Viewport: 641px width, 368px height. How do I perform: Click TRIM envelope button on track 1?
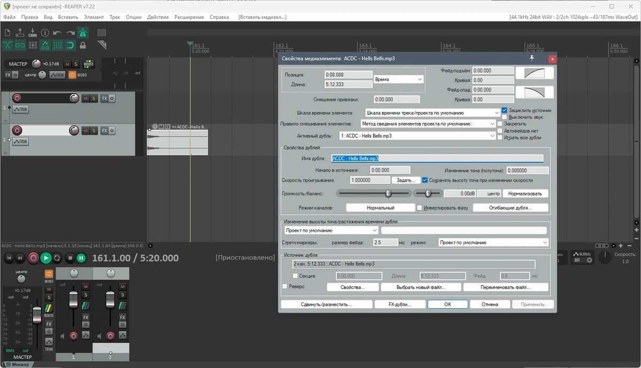click(x=20, y=109)
